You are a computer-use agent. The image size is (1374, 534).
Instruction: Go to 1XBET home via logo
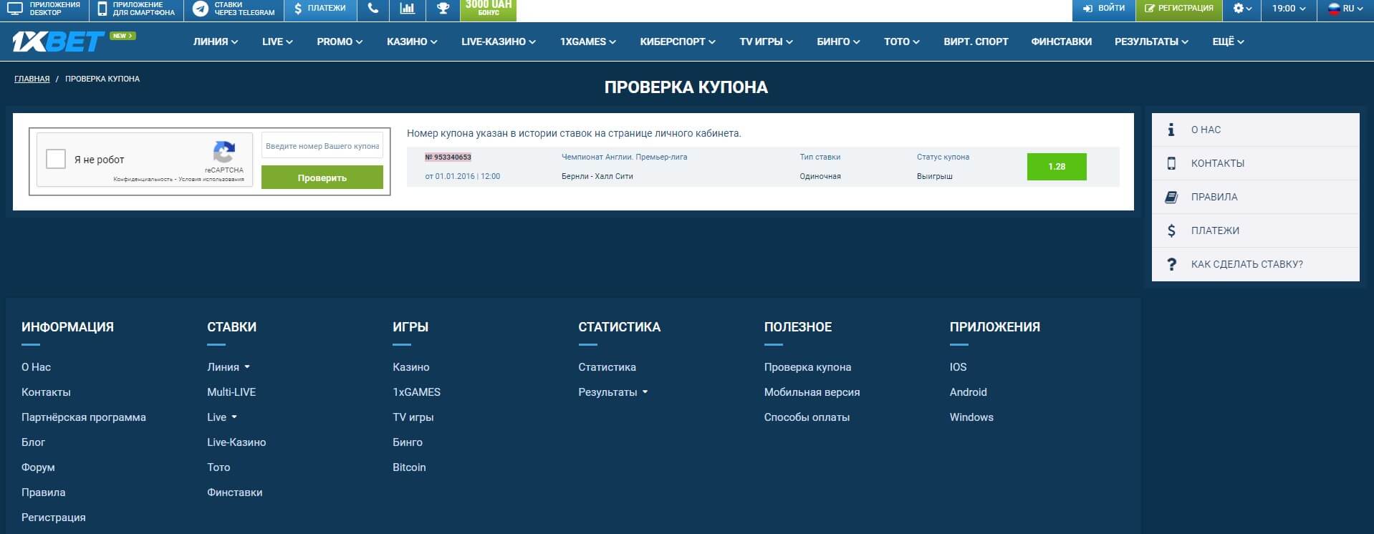point(58,42)
